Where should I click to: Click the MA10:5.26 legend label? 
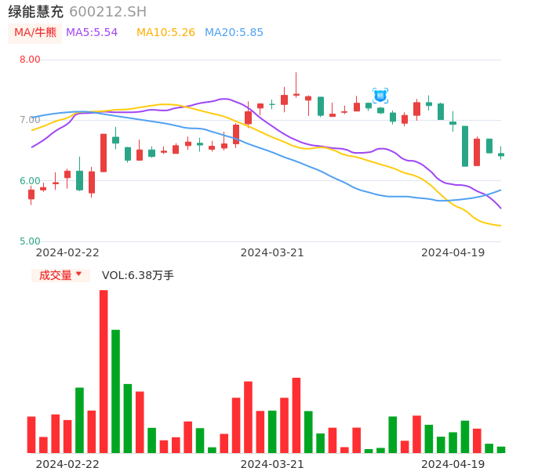point(165,33)
